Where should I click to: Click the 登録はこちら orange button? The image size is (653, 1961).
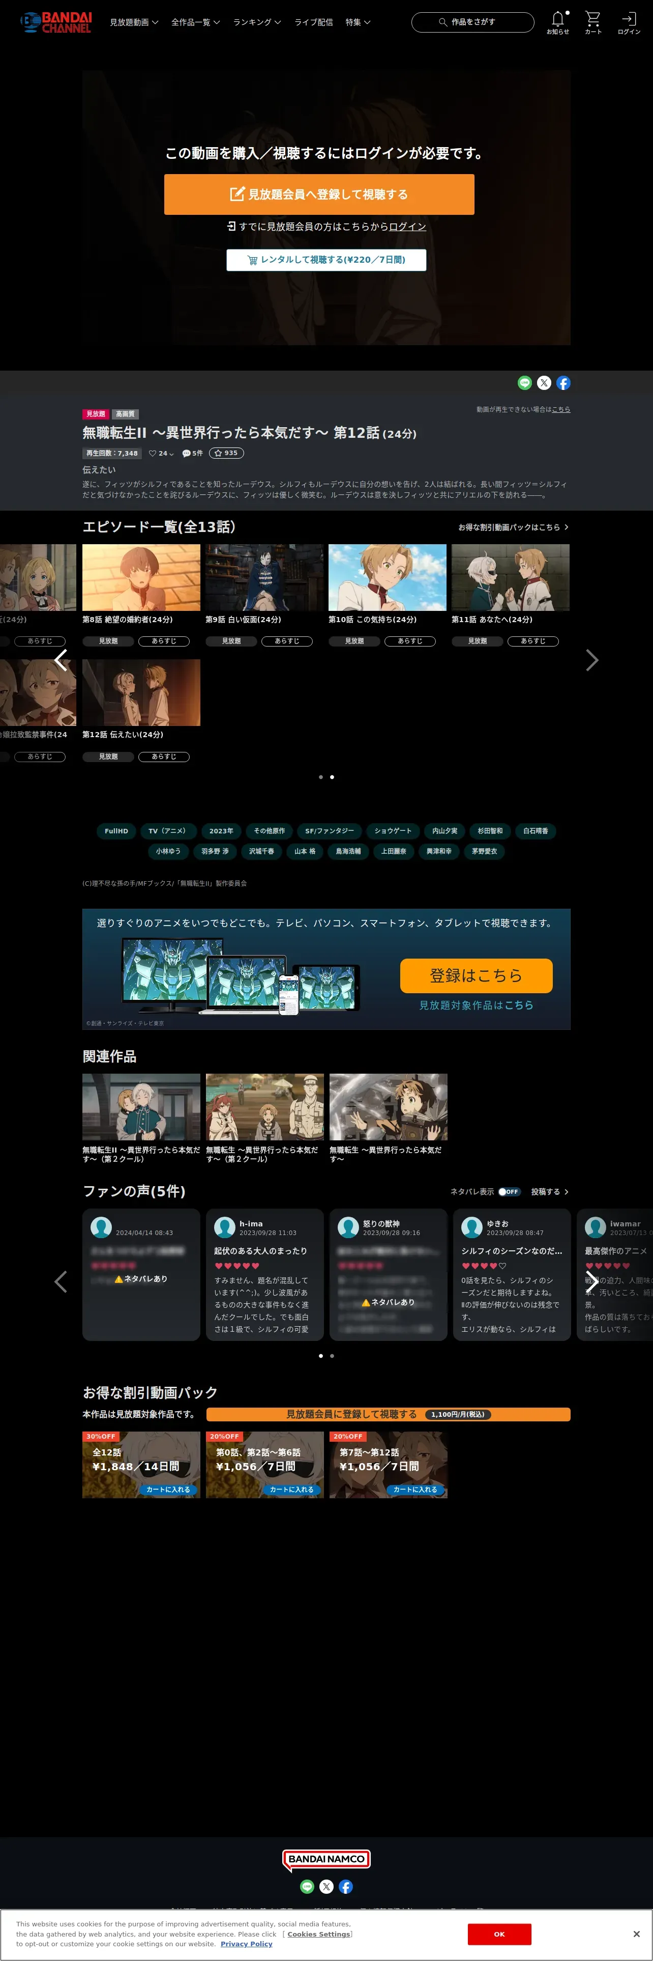(477, 975)
